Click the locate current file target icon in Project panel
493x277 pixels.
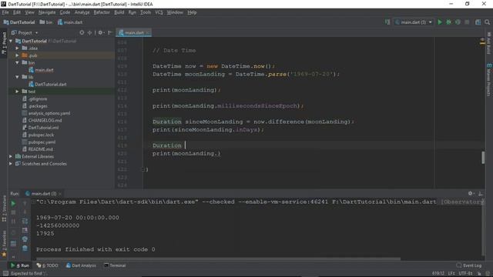[x=82, y=32]
